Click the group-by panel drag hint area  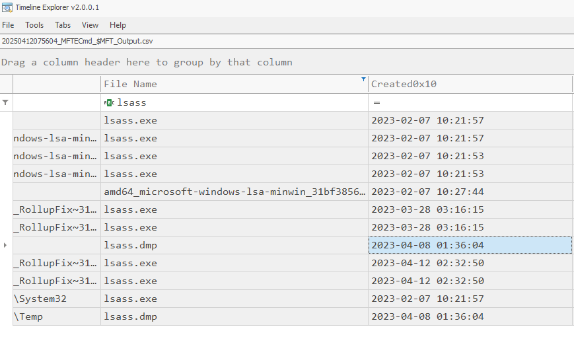click(x=287, y=62)
